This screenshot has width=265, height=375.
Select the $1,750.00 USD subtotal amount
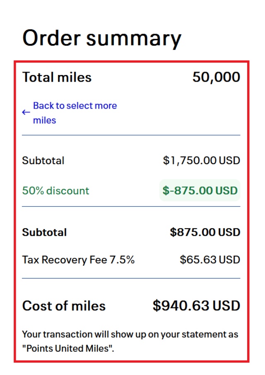coord(201,160)
